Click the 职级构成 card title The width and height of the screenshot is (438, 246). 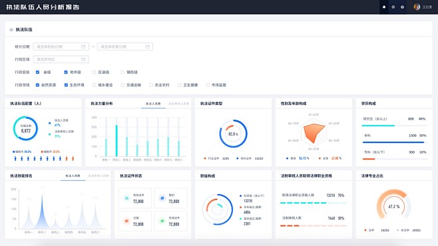click(208, 176)
